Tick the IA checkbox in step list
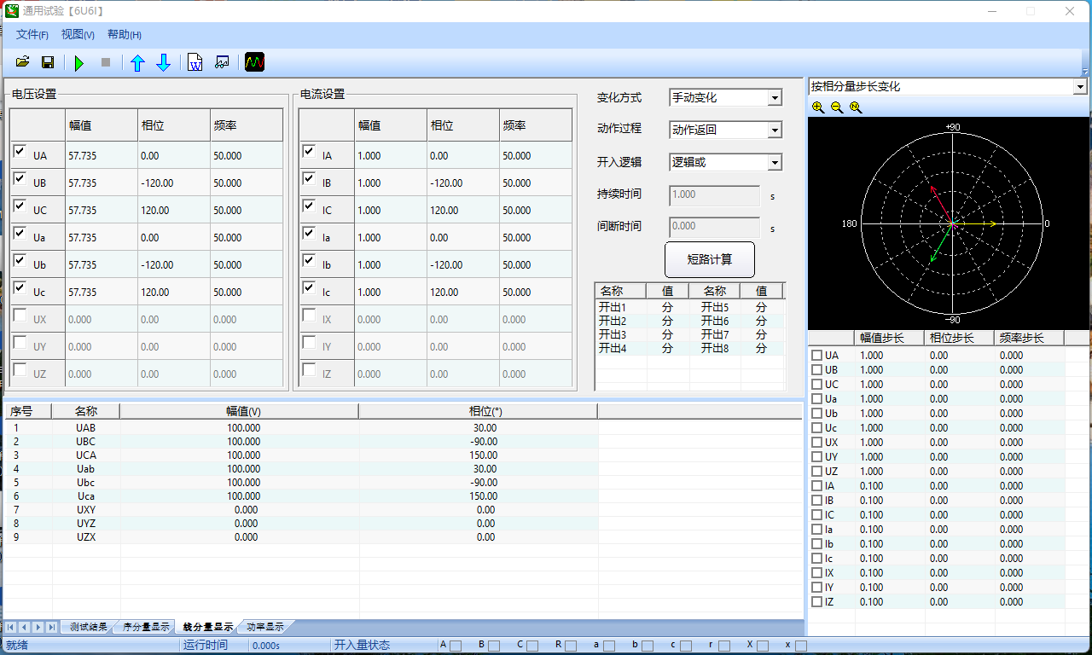This screenshot has height=655, width=1092. click(816, 486)
